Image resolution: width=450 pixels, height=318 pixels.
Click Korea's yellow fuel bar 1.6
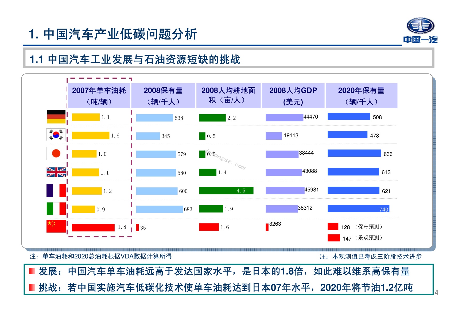pyautogui.click(x=91, y=135)
